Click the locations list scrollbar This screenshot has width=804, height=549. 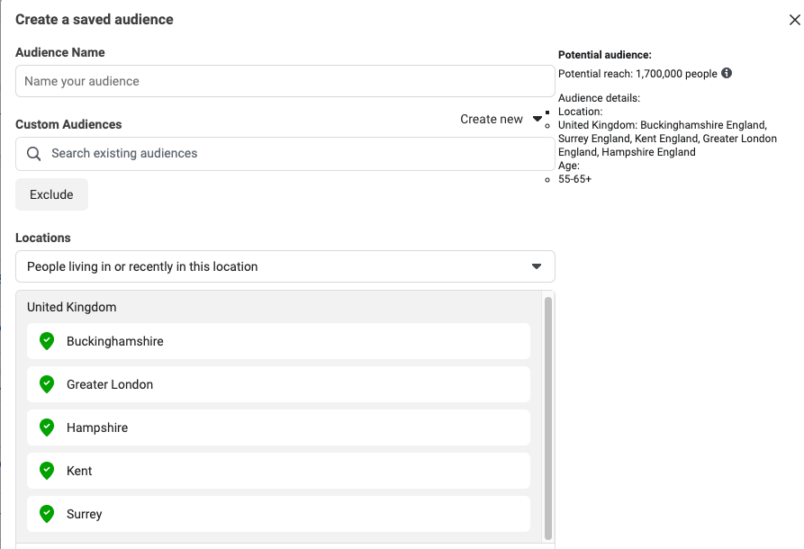[548, 418]
